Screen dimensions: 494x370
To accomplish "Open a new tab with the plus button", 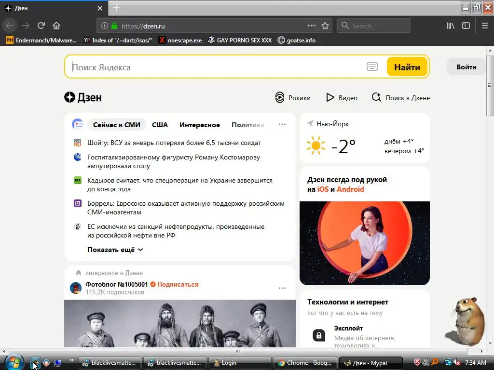I will pos(116,8).
